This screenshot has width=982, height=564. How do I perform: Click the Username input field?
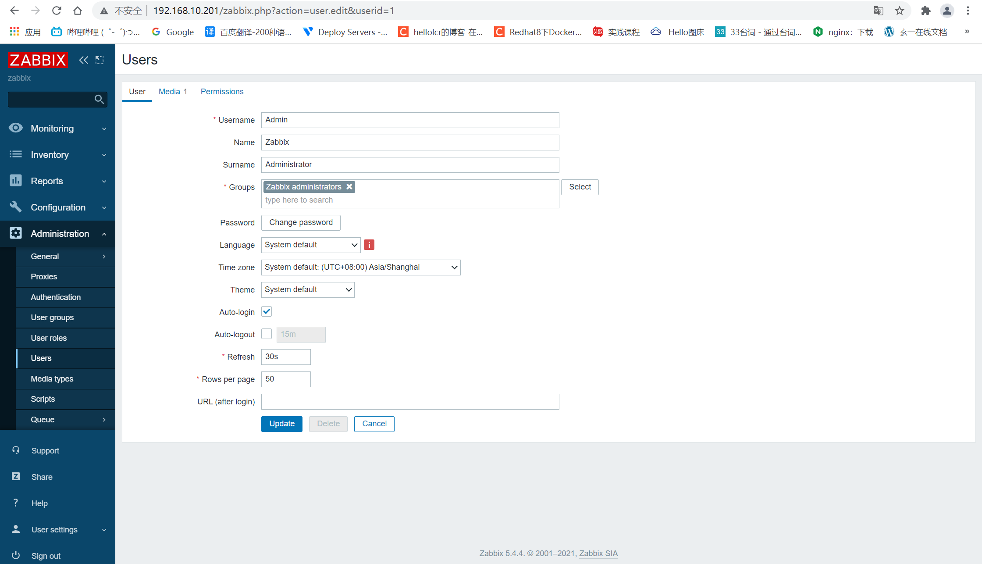pyautogui.click(x=410, y=120)
